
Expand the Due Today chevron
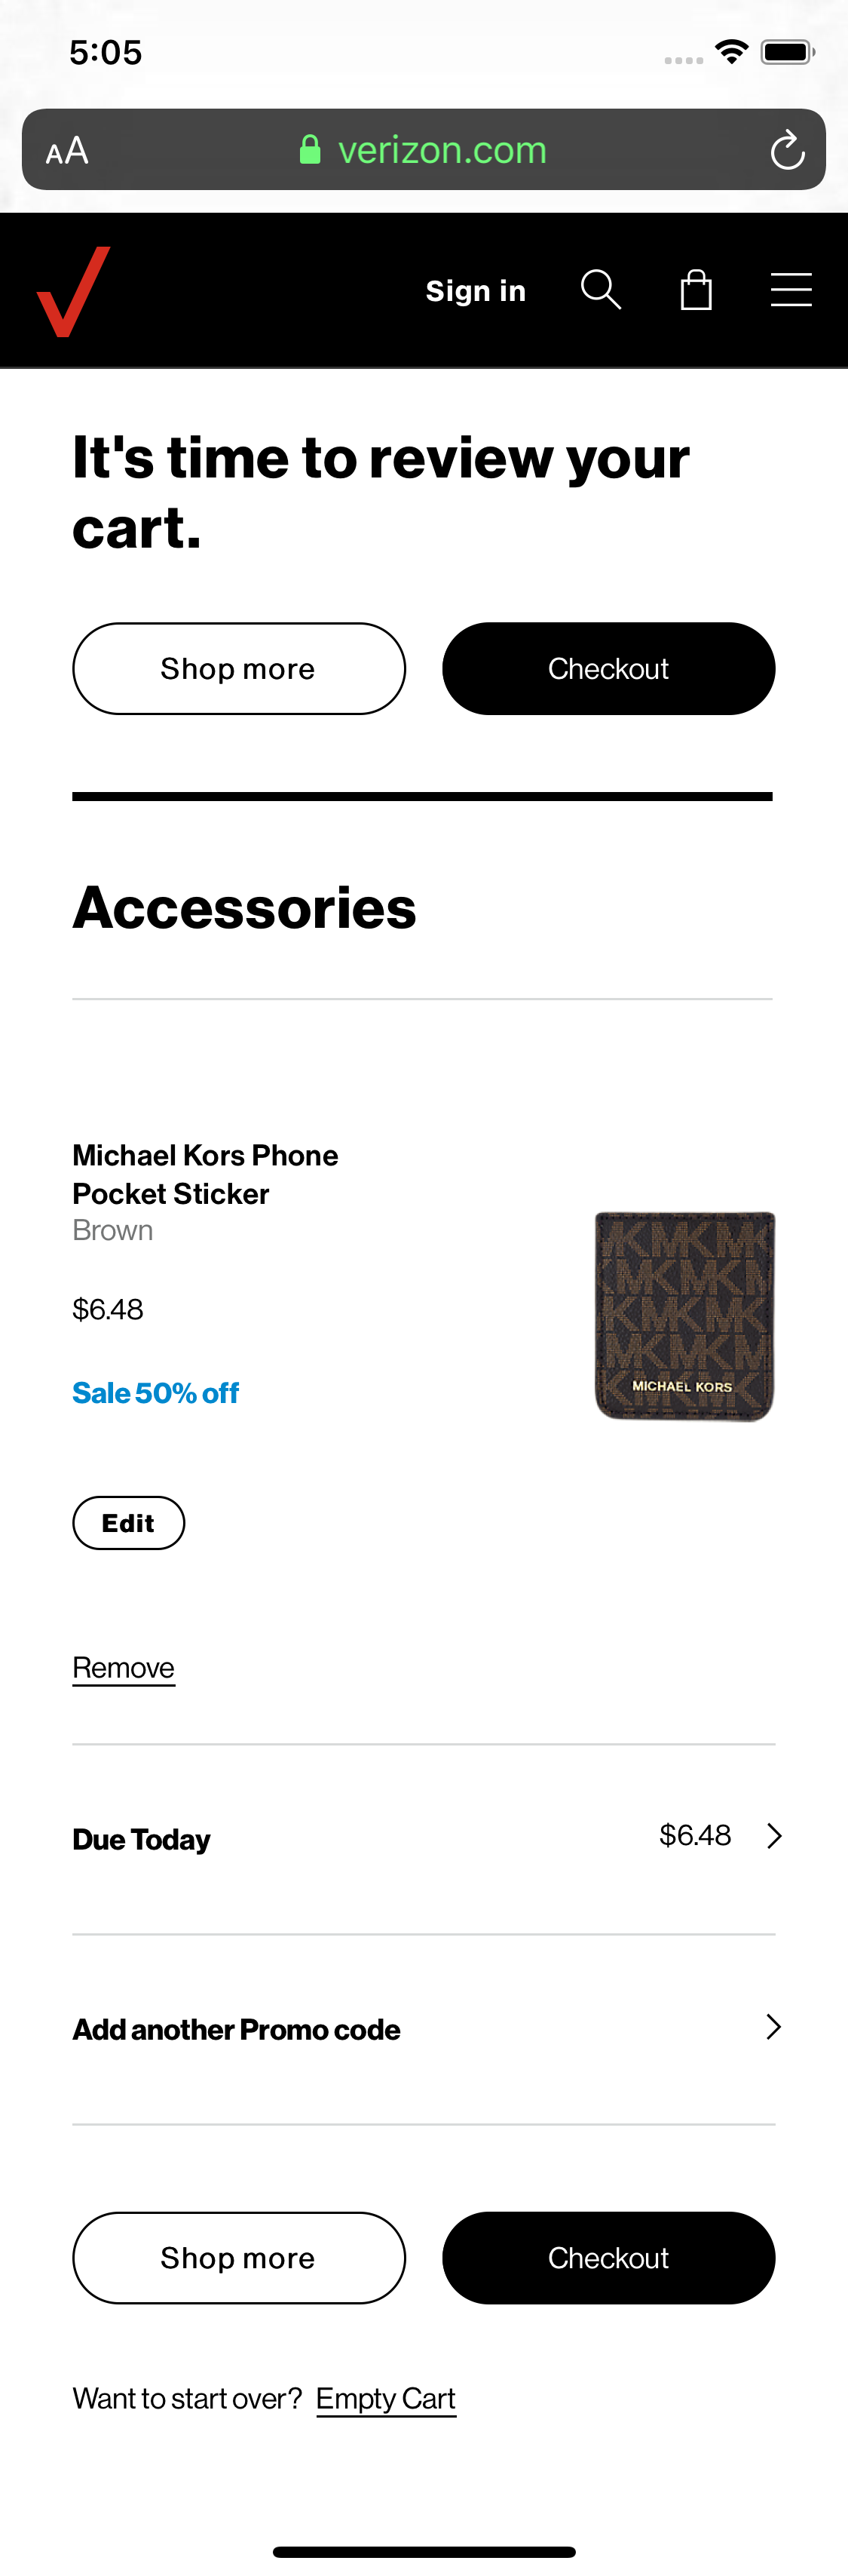[774, 1835]
